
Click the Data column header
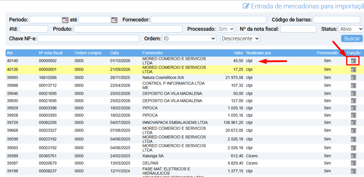coord(114,53)
